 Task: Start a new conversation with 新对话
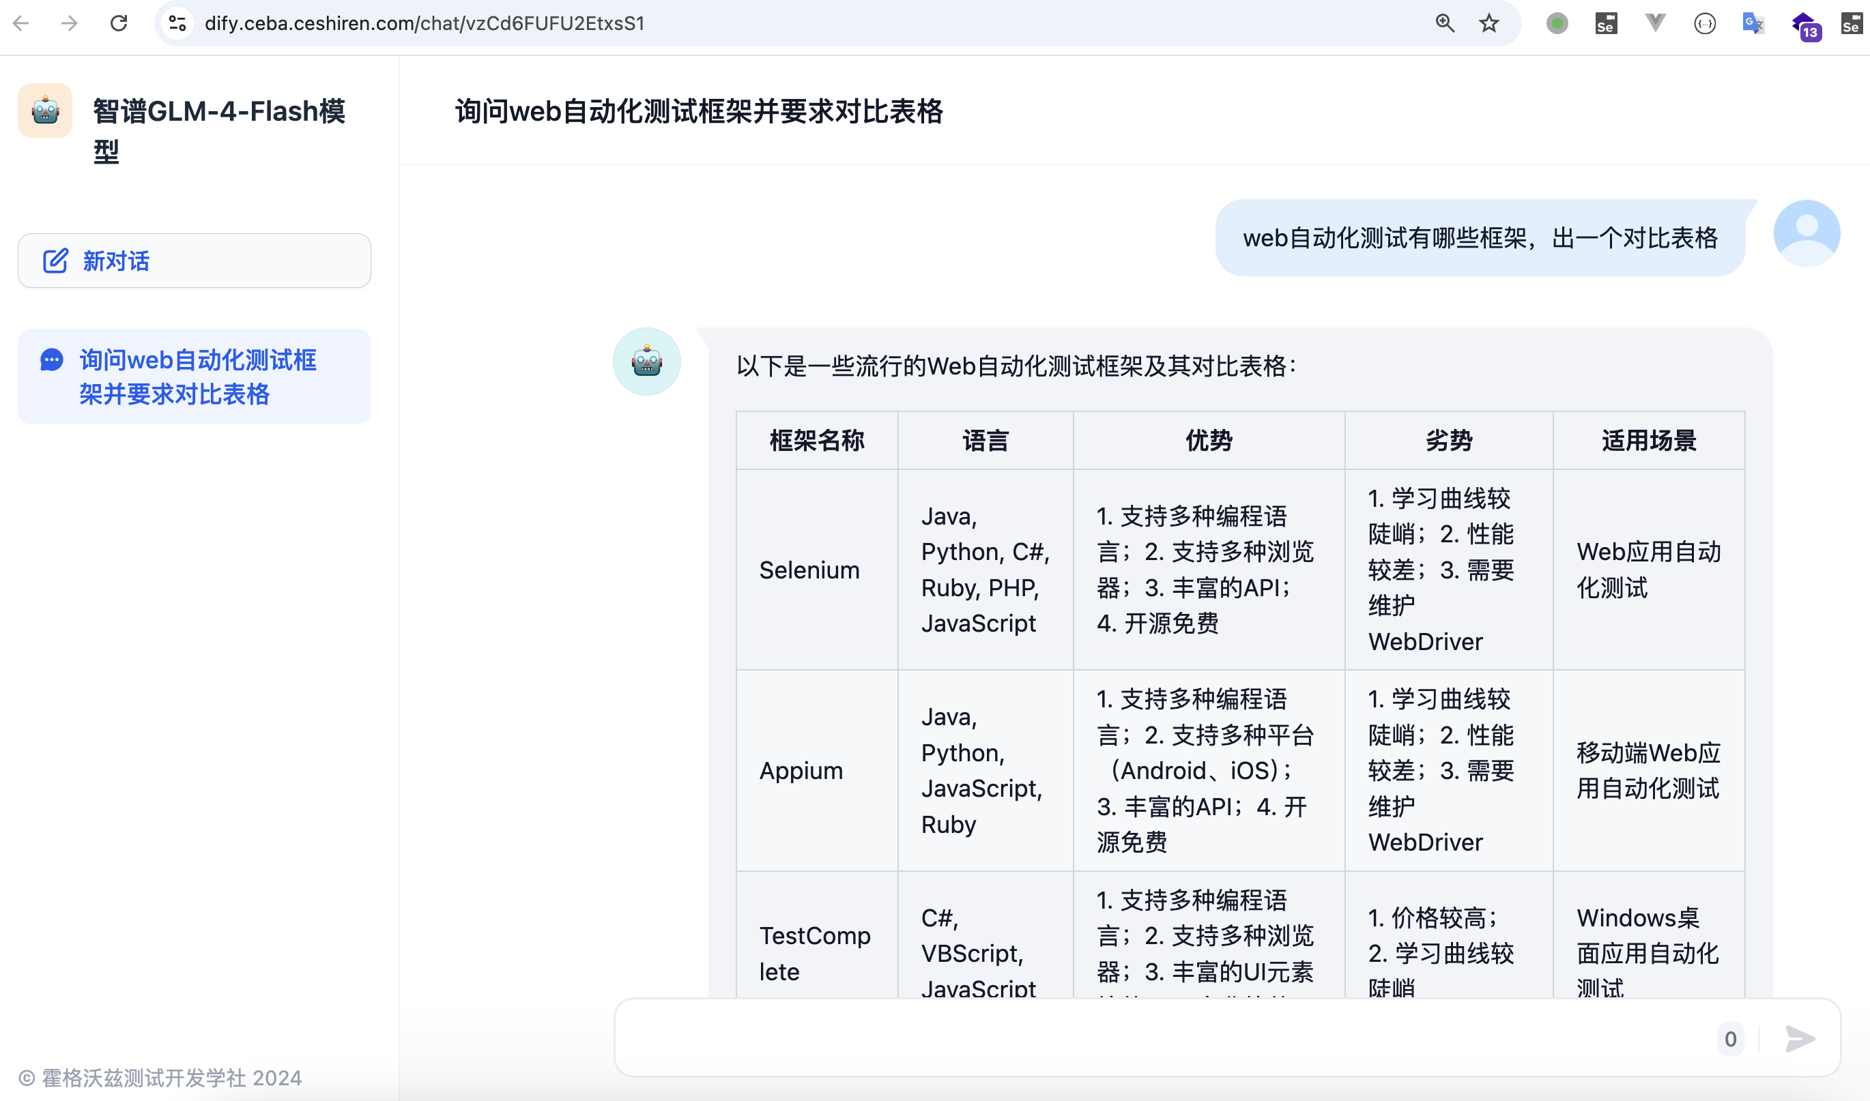pyautogui.click(x=195, y=261)
